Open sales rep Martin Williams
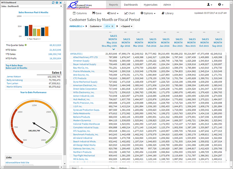The width and height of the screenshot is (233, 169). [14, 87]
